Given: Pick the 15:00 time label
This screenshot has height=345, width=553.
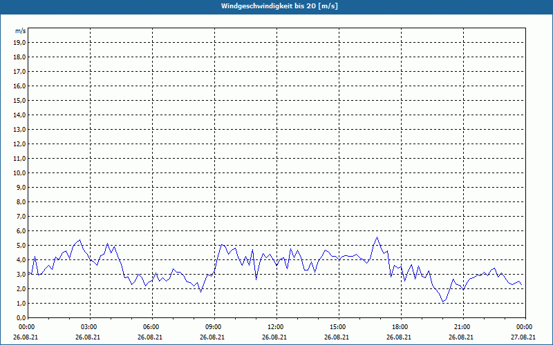Looking at the screenshot, I should [339, 327].
